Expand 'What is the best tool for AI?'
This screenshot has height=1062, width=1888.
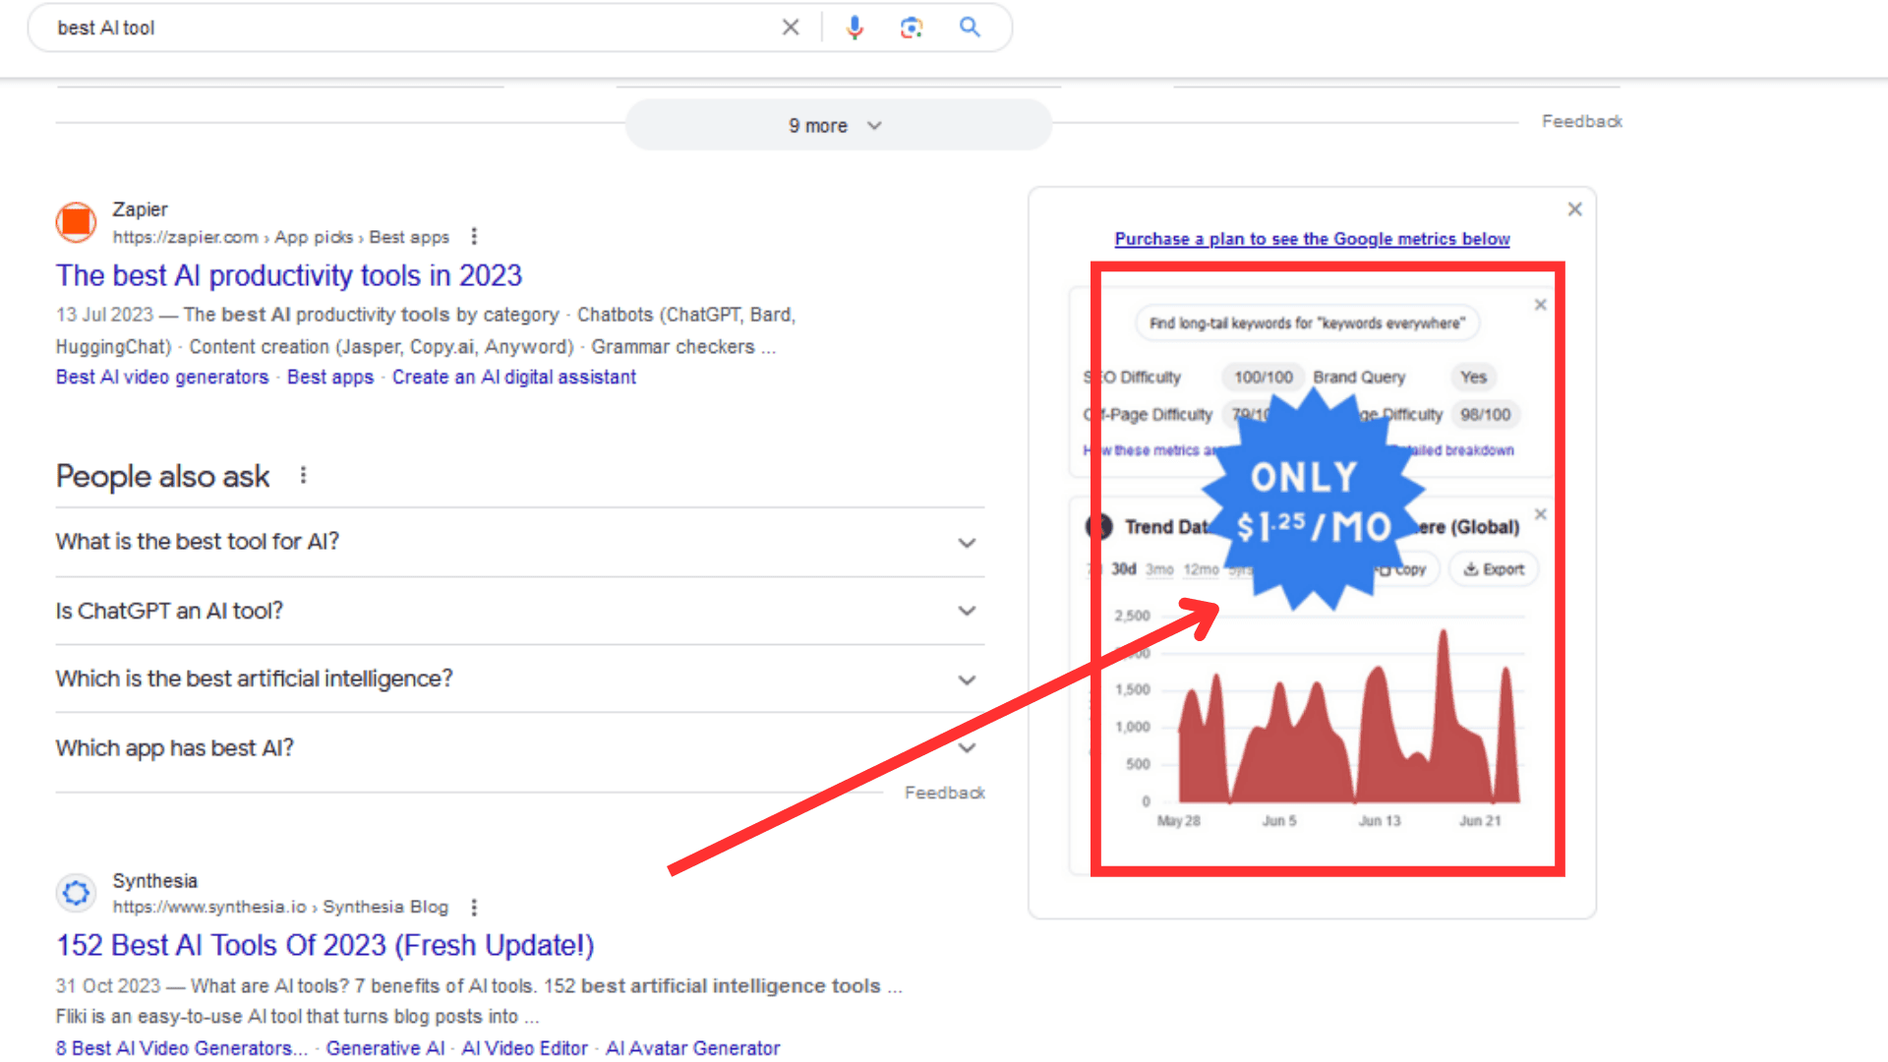[967, 542]
